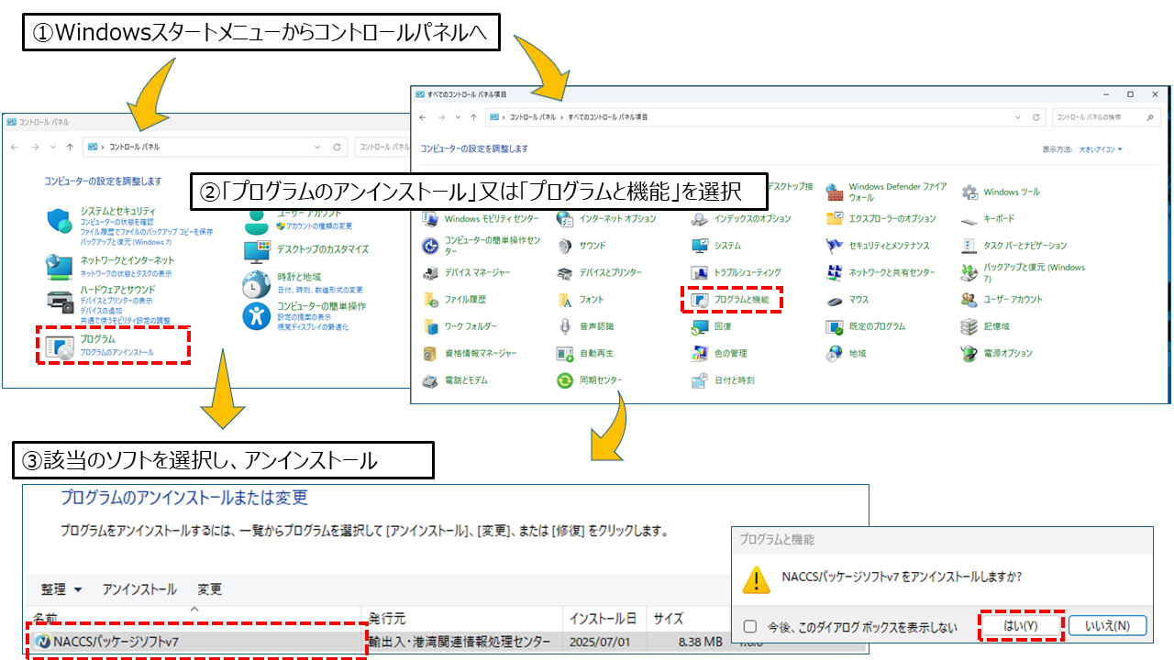This screenshot has height=660, width=1174.
Task: Open the トラブルシューティング icon
Action: [x=700, y=273]
